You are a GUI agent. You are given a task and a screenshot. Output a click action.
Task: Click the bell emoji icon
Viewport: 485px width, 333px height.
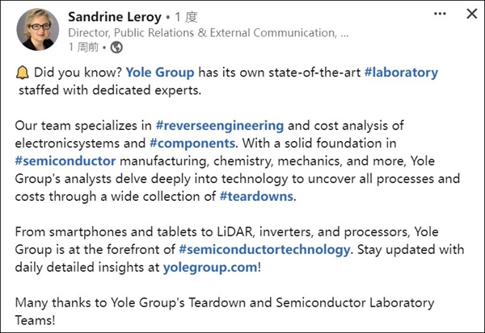coord(22,72)
